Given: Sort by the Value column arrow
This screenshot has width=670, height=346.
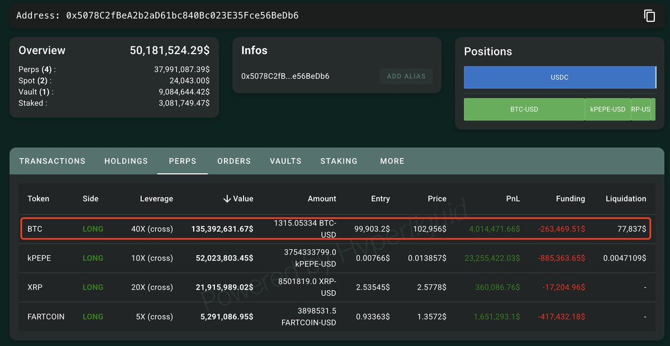Looking at the screenshot, I should point(227,199).
